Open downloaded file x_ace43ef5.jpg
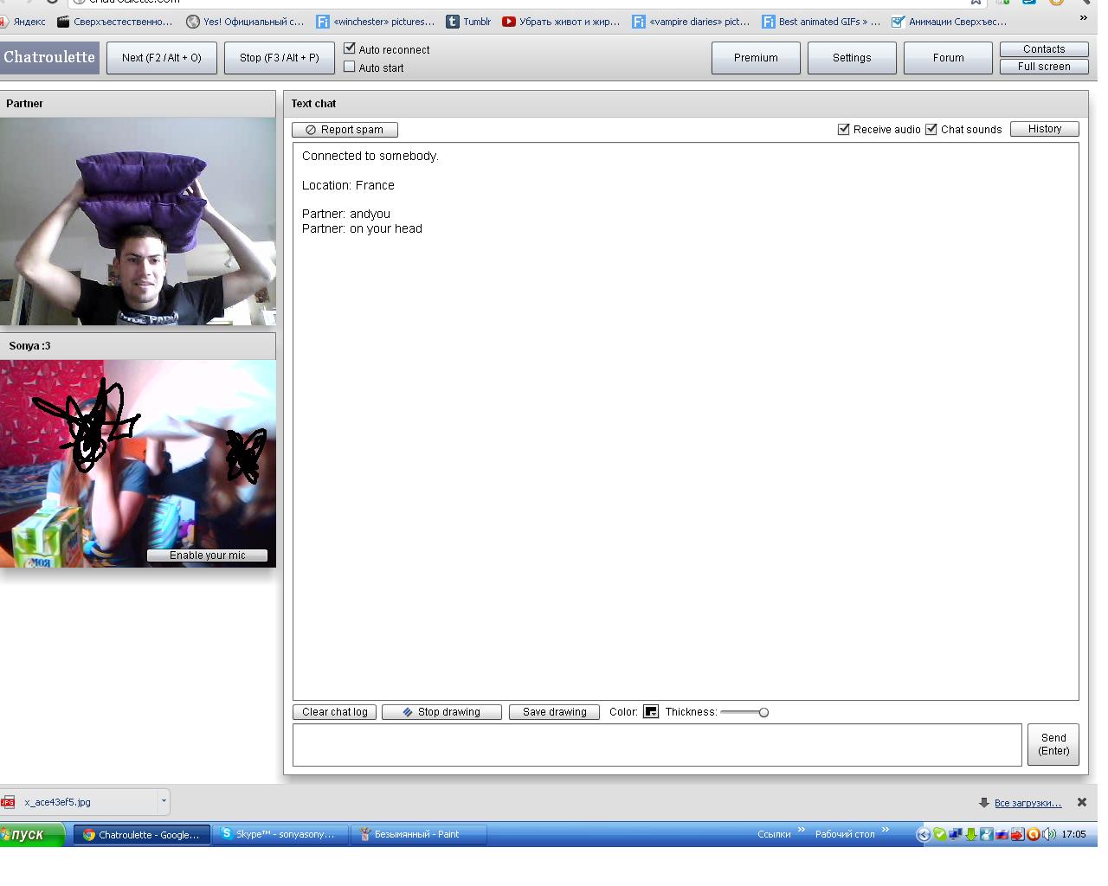Viewport: 1108px width, 886px height. pyautogui.click(x=78, y=802)
